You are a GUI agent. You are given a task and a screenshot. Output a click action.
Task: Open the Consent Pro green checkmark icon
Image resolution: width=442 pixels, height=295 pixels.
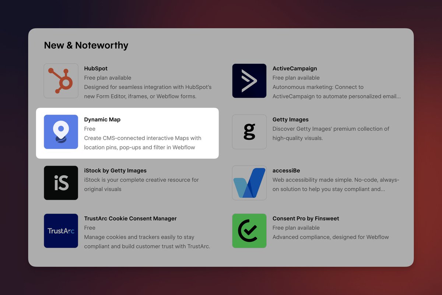tap(249, 231)
